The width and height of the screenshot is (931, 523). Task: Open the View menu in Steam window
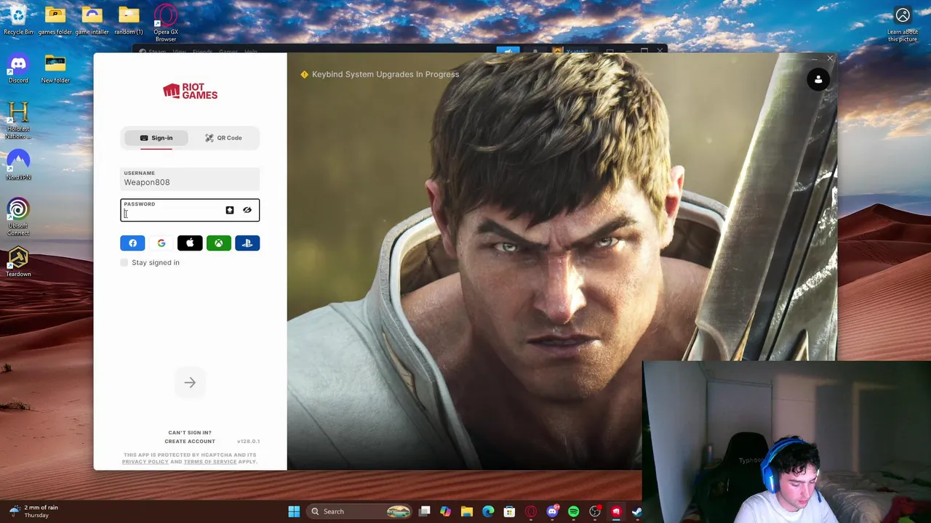click(x=179, y=52)
